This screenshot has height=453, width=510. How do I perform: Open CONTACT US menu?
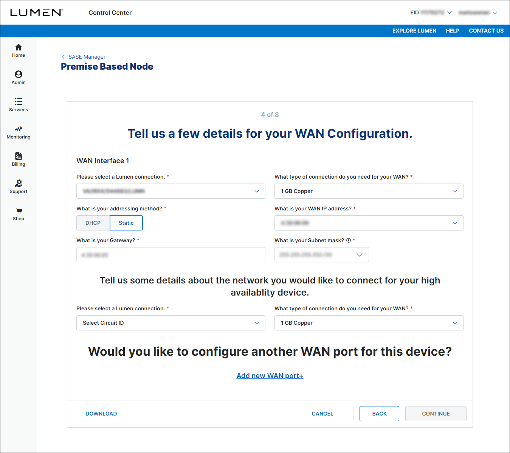pos(486,31)
